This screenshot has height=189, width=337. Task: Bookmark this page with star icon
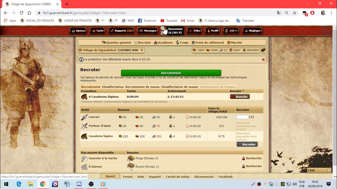click(295, 13)
